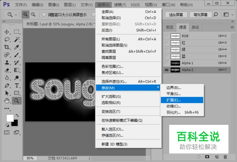The width and height of the screenshot is (237, 162).
Task: Open the extra tools ellipsis menu
Action: pos(7,108)
